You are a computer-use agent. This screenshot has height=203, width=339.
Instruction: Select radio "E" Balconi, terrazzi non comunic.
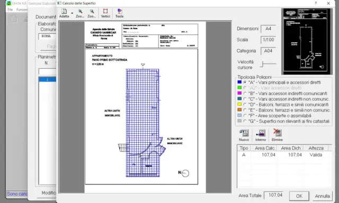tap(245, 110)
